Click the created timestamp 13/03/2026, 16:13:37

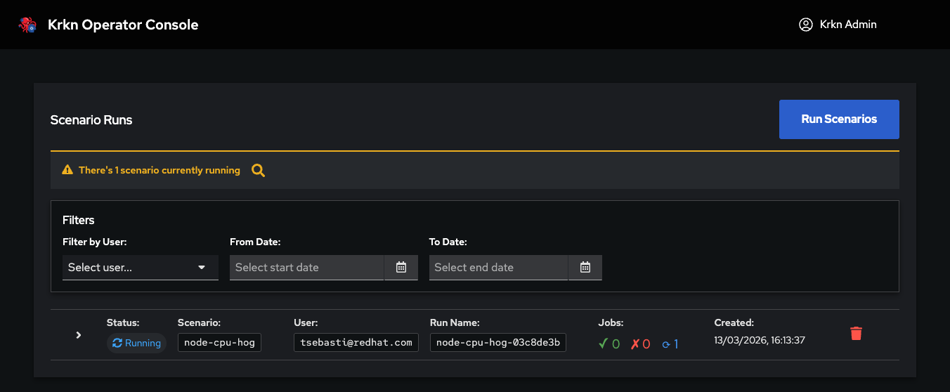tap(760, 340)
